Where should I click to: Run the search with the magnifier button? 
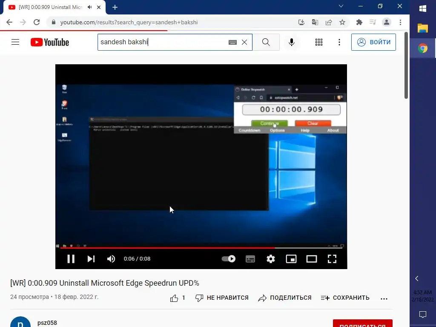tap(266, 42)
